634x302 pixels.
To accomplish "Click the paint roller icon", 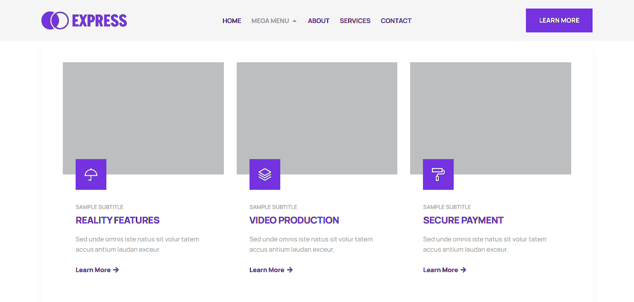I will pos(438,174).
